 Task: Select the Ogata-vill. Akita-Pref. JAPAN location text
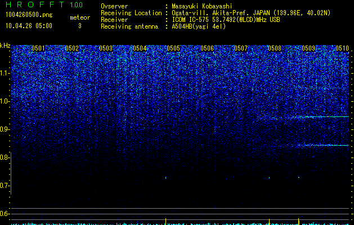[x=251, y=13]
